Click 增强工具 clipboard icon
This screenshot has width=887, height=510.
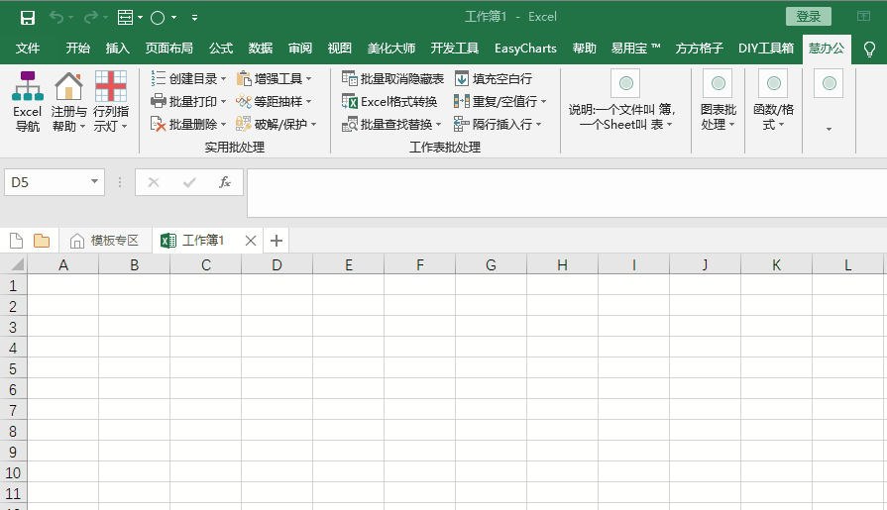pyautogui.click(x=243, y=78)
